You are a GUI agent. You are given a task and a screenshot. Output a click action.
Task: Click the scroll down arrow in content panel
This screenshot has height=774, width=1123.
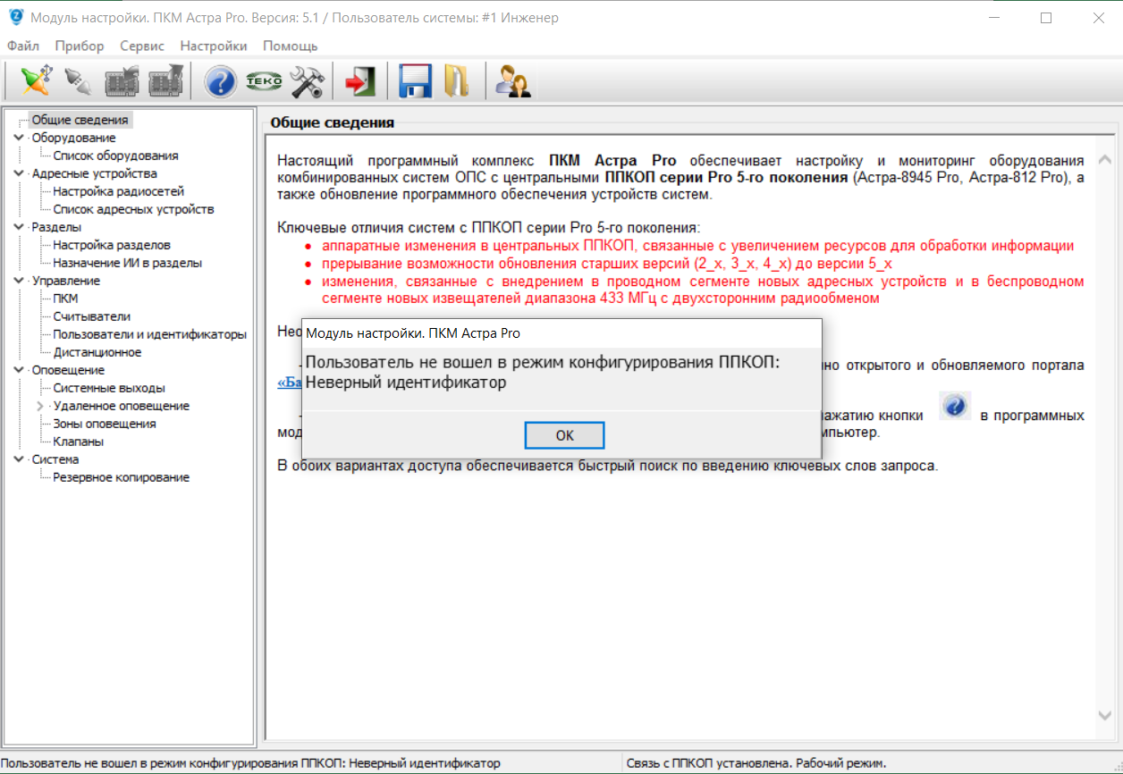point(1105,715)
